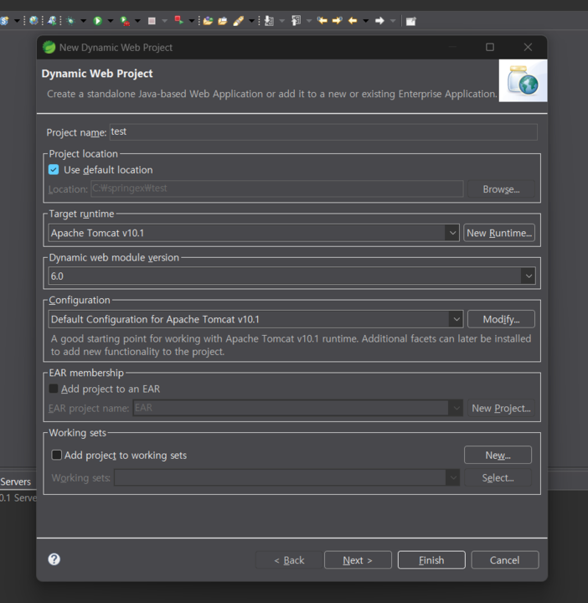Check Add project to an EAR
Screen dimensions: 588x603
click(x=54, y=389)
